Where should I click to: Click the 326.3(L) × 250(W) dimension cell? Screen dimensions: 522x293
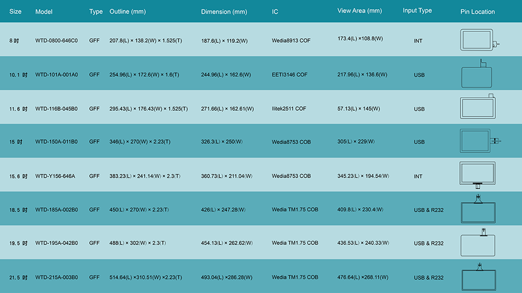(222, 142)
